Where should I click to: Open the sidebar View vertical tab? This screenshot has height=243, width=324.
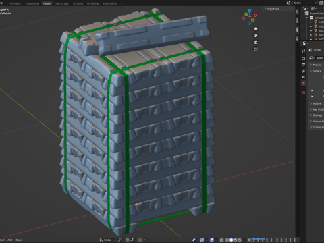pyautogui.click(x=297, y=20)
